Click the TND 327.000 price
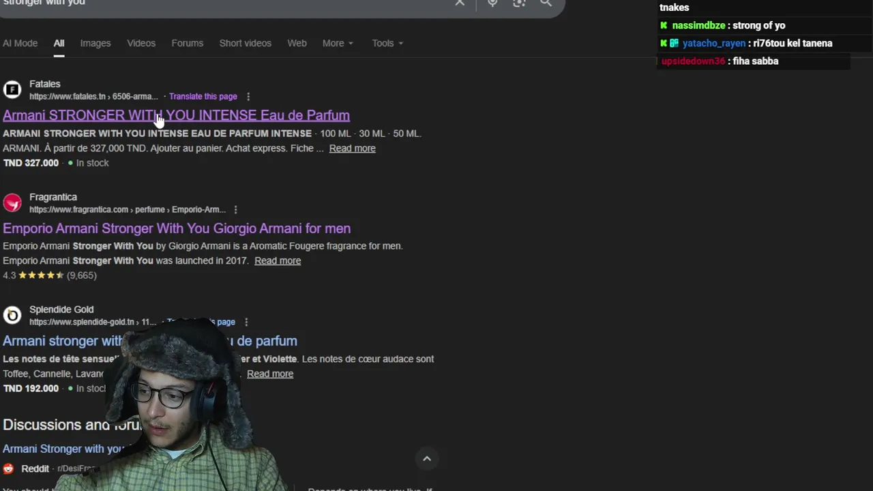873x491 pixels. click(31, 163)
